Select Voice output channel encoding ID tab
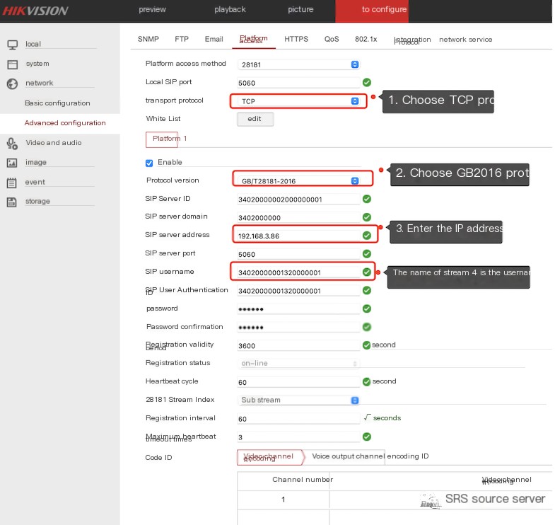Screen dimensions: 555x525 370,456
